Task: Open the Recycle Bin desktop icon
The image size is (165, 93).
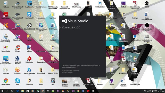Action: [x=6, y=4]
